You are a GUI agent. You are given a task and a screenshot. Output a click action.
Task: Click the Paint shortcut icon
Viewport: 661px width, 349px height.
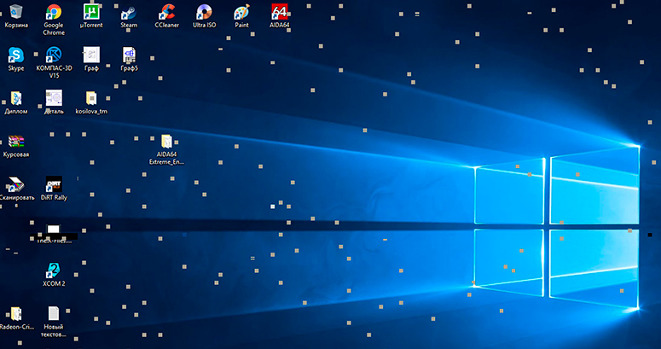(x=241, y=12)
